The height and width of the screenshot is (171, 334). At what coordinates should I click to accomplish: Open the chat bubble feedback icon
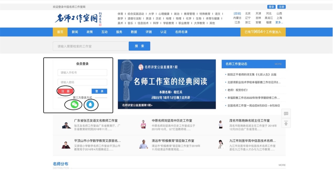[x=286, y=113]
